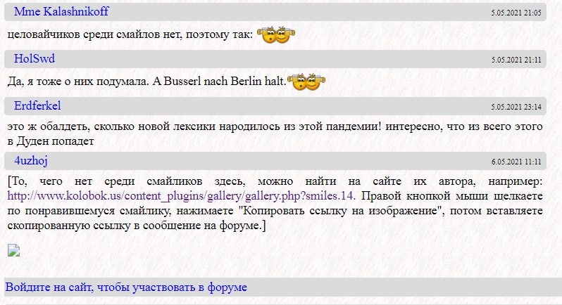Open the 4uzhoj username link
The image size is (562, 305).
[31, 160]
